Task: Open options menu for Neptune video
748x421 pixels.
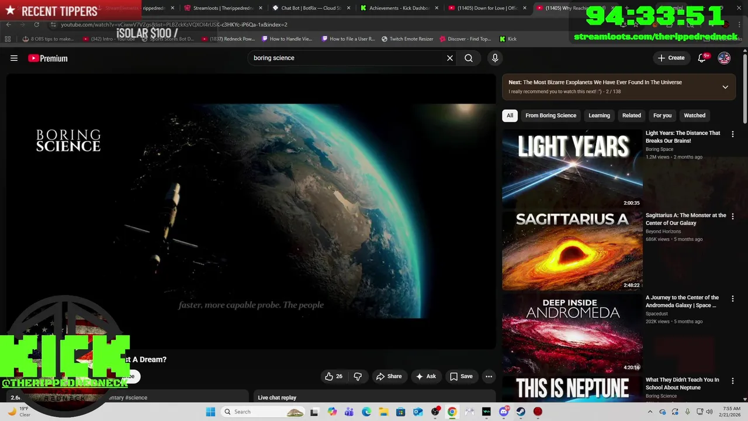Action: 732,381
